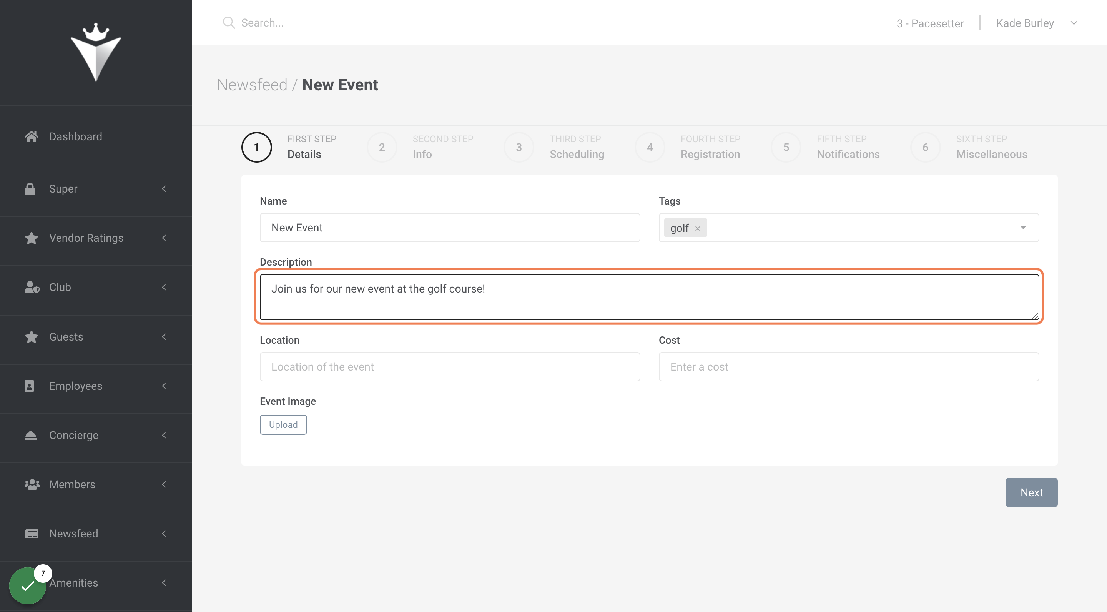The image size is (1107, 612).
Task: Open the Tags dropdown arrow
Action: click(x=1023, y=227)
